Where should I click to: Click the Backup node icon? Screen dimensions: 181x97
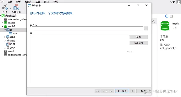coord(8,48)
